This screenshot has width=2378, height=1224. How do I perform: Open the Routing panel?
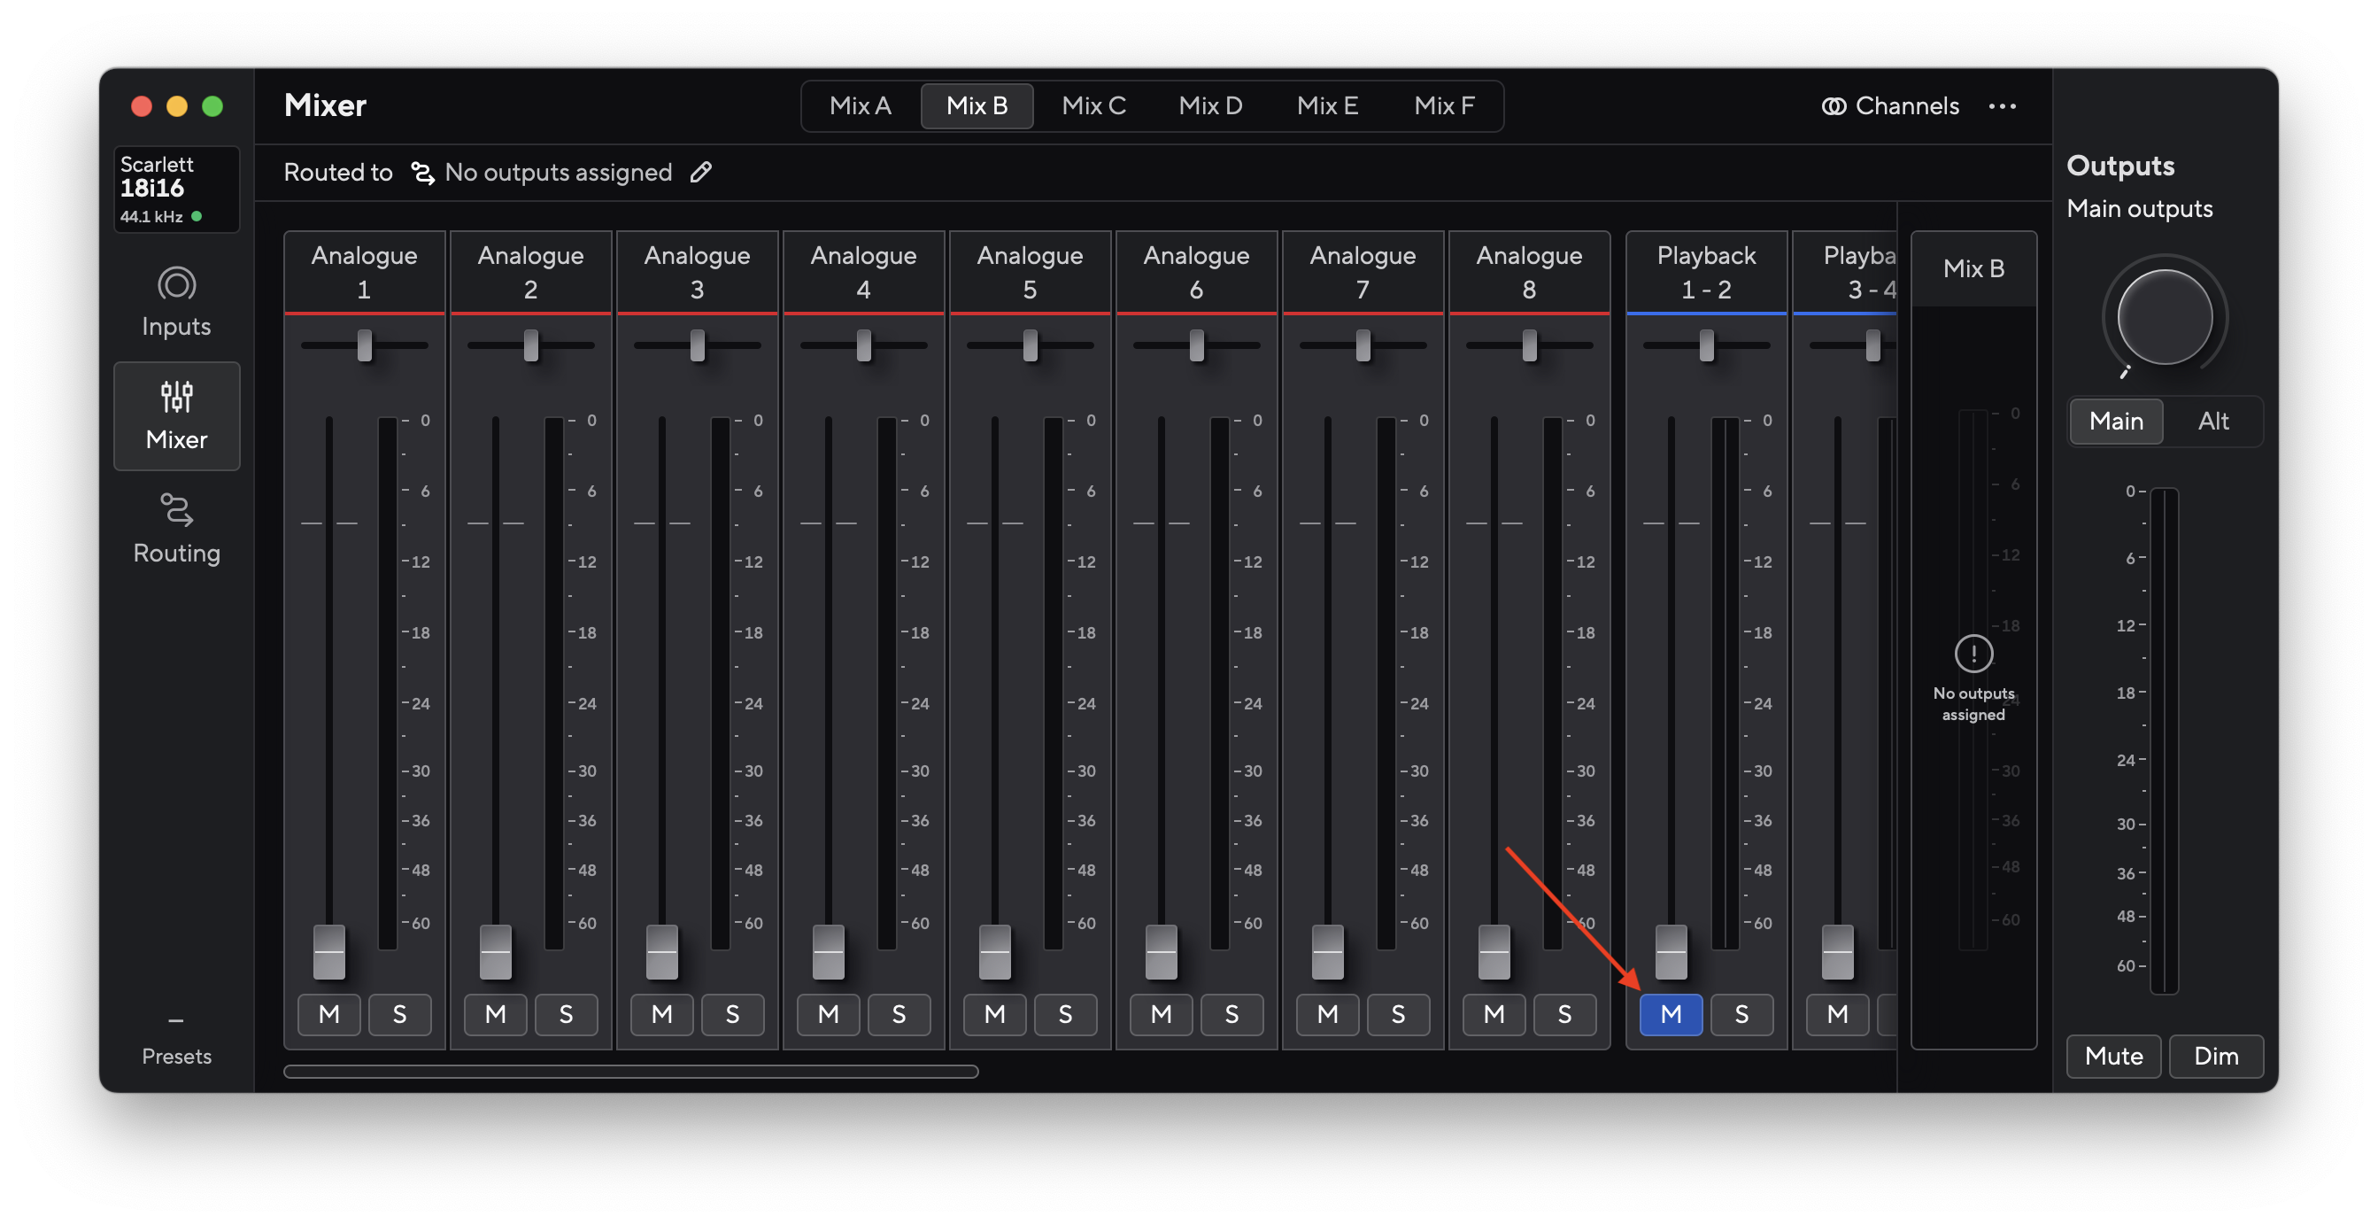[175, 529]
